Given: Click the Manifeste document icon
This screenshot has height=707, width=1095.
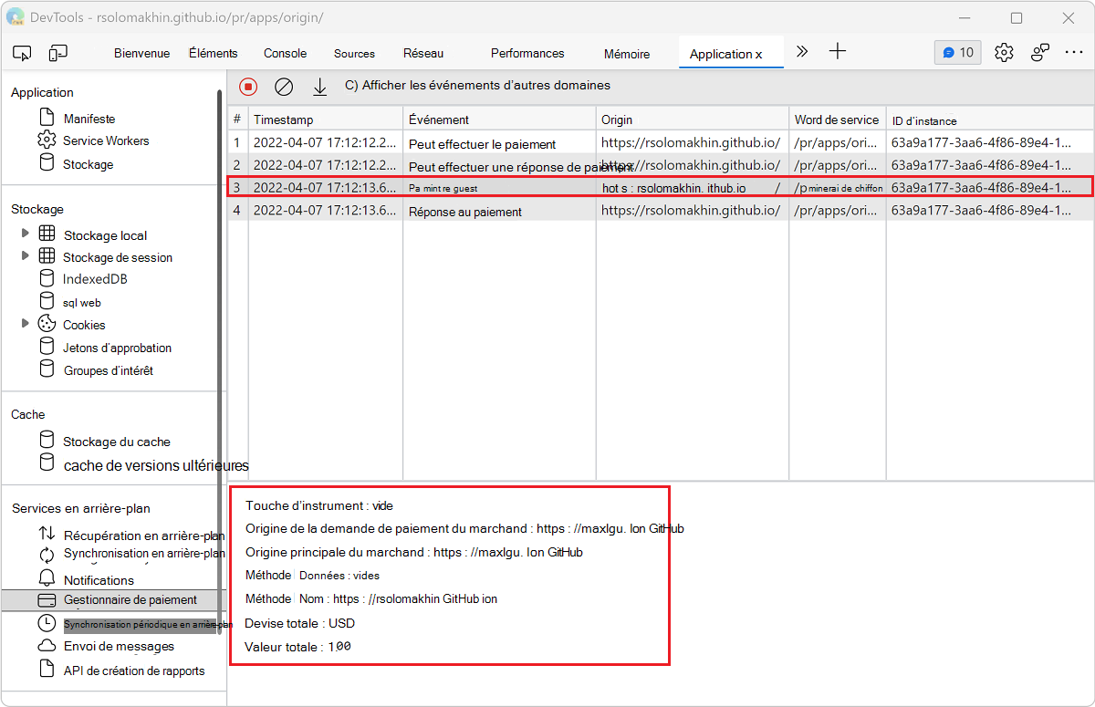Looking at the screenshot, I should click(47, 118).
